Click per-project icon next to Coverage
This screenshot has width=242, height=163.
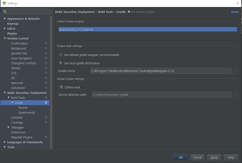(x=46, y=122)
